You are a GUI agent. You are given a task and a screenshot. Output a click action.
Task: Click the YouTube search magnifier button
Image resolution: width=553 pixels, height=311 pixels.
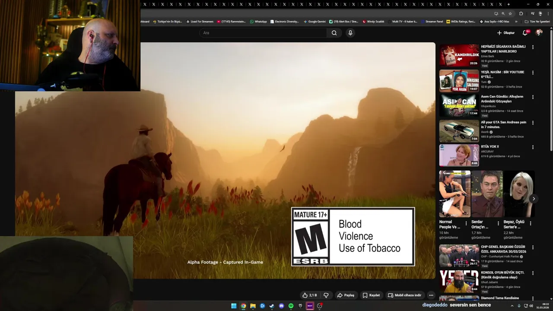(334, 33)
